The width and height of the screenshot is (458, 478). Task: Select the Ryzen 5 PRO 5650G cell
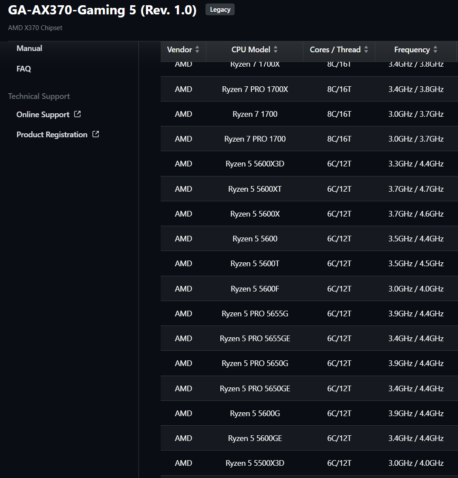[255, 363]
